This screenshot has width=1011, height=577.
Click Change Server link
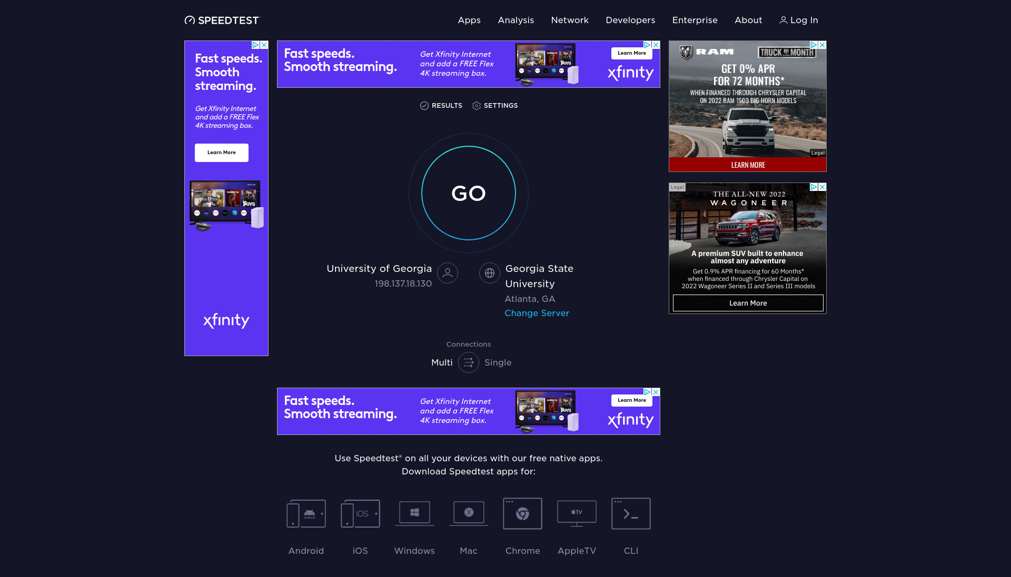(x=537, y=313)
